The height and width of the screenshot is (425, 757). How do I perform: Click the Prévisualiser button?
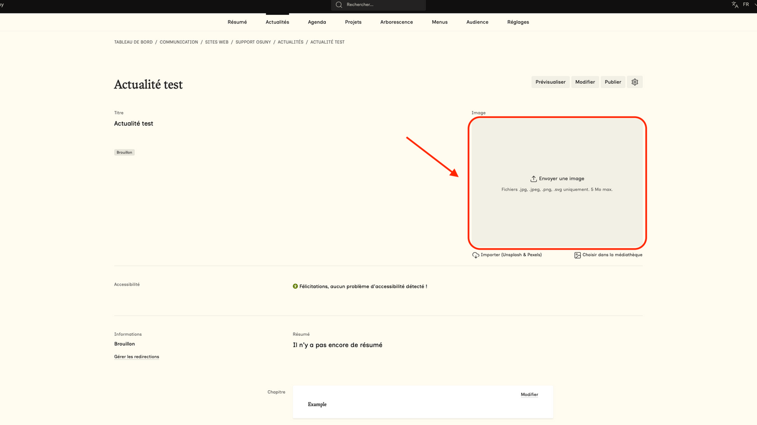pyautogui.click(x=551, y=82)
